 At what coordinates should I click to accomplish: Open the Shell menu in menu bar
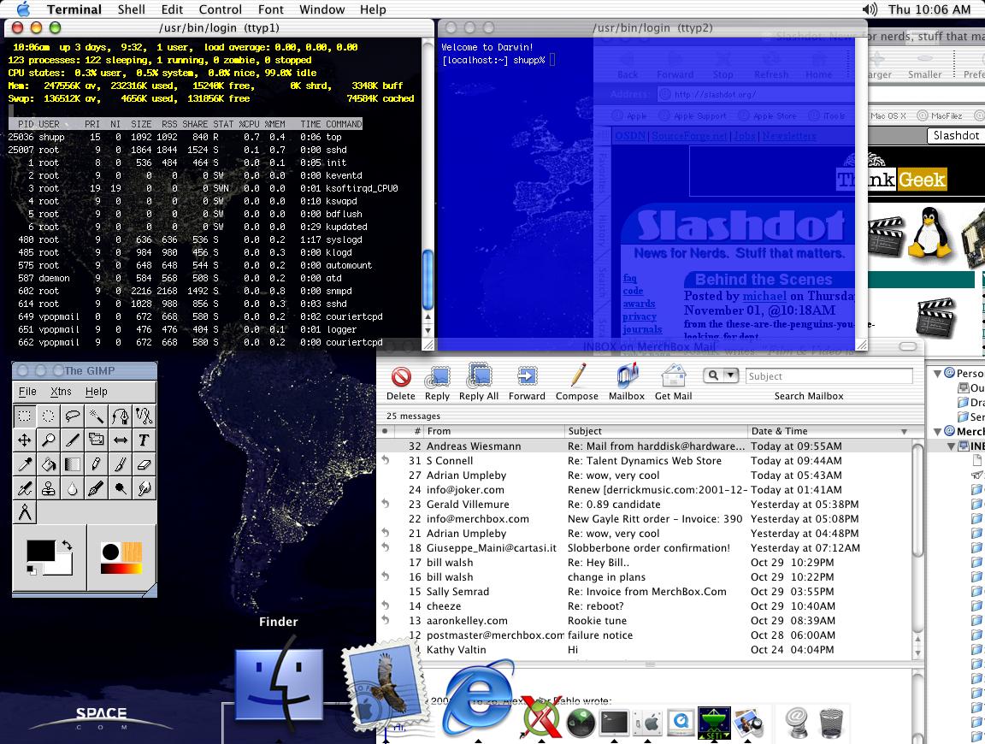point(131,9)
